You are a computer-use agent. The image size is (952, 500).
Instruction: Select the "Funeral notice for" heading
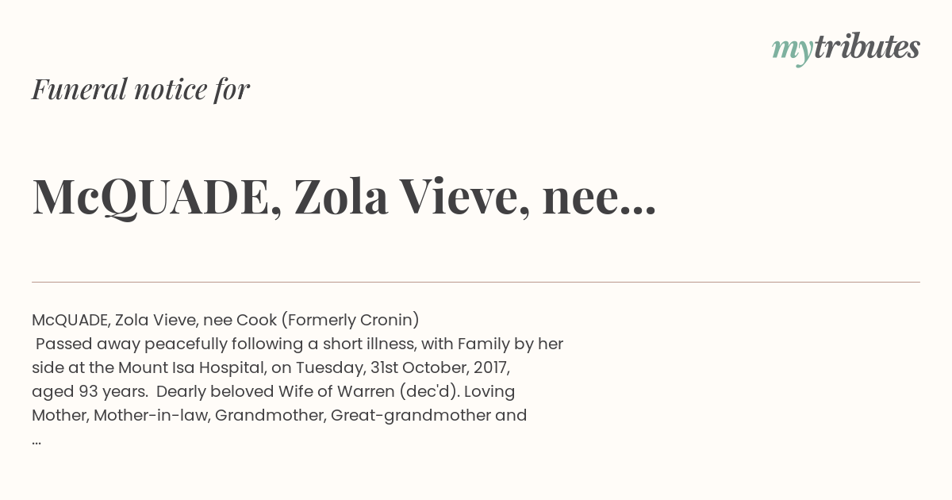click(x=140, y=89)
